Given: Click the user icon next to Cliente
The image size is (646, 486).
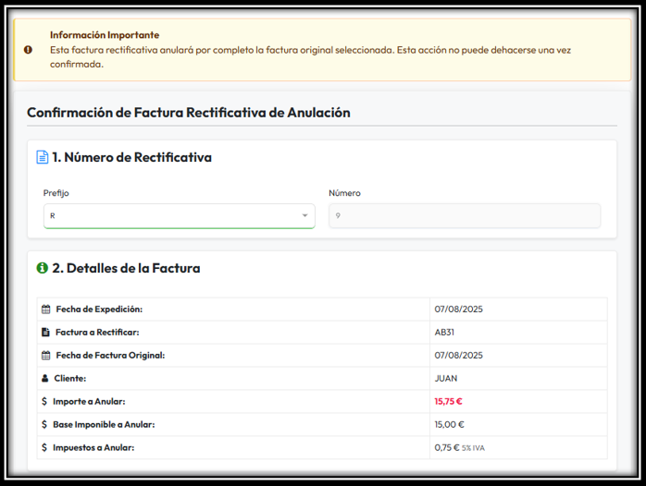Looking at the screenshot, I should tap(45, 379).
